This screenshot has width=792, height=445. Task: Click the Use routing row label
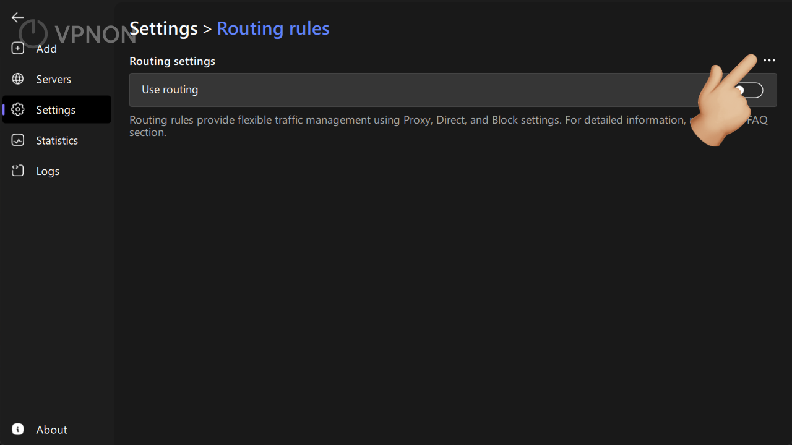click(170, 90)
